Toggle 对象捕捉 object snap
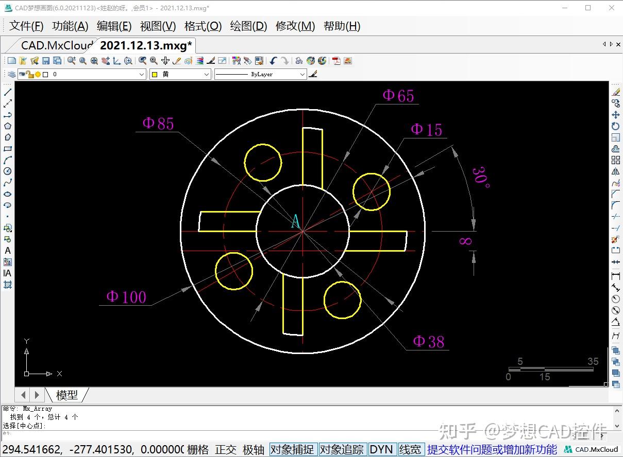Image resolution: width=623 pixels, height=457 pixels. click(x=292, y=450)
